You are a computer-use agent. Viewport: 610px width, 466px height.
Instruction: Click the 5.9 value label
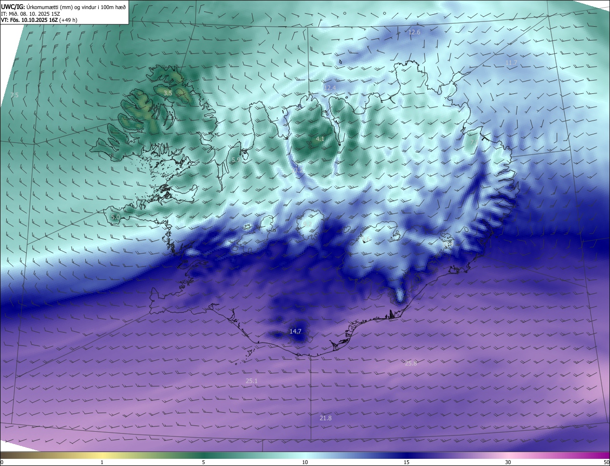pyautogui.click(x=236, y=160)
